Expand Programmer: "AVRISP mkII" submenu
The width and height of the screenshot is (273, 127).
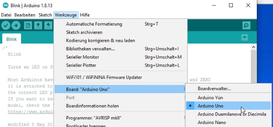click(x=120, y=118)
